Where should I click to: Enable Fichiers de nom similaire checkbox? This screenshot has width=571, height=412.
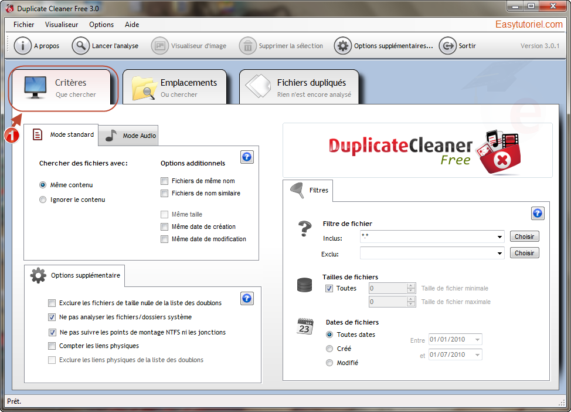(165, 193)
